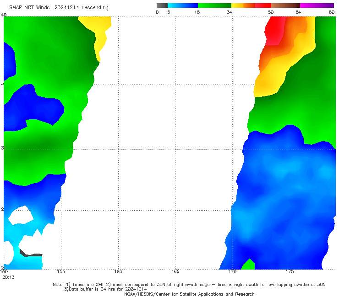This screenshot has width=339, height=297.
Task: Click the note '3)Data buffer is 24 hrs'
Action: 105,289
